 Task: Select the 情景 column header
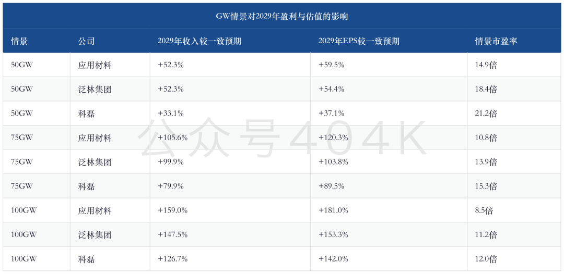(x=19, y=41)
